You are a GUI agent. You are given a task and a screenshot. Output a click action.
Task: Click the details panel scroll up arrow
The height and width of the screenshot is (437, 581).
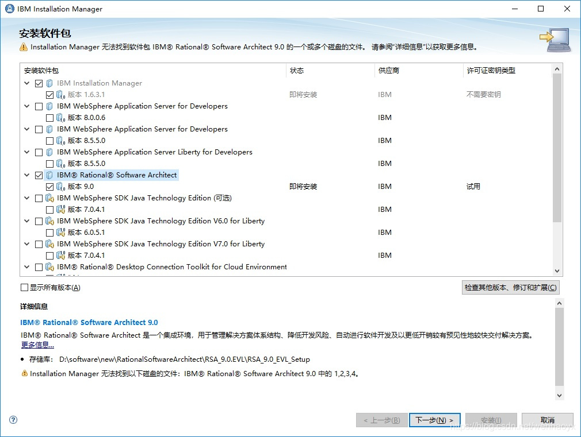pyautogui.click(x=560, y=303)
